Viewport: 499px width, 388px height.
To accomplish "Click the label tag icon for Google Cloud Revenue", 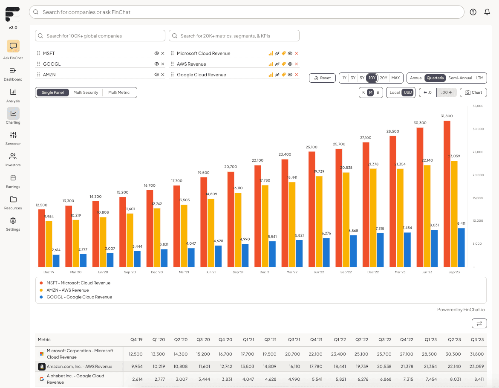I will coord(283,75).
